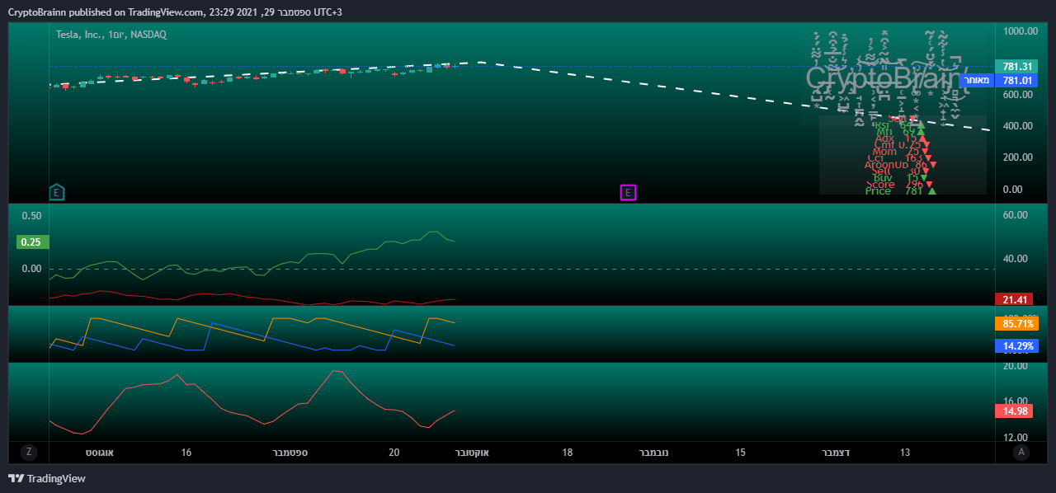Screen dimensions: 1056x493
Task: Click the 40.00 scale label
Action: point(1016,259)
